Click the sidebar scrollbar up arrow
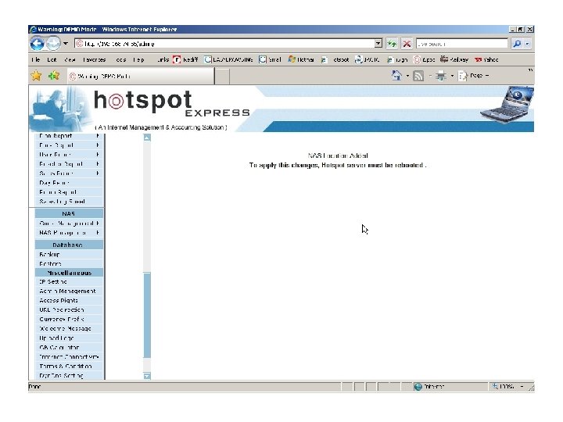This screenshot has width=563, height=422. [147, 138]
